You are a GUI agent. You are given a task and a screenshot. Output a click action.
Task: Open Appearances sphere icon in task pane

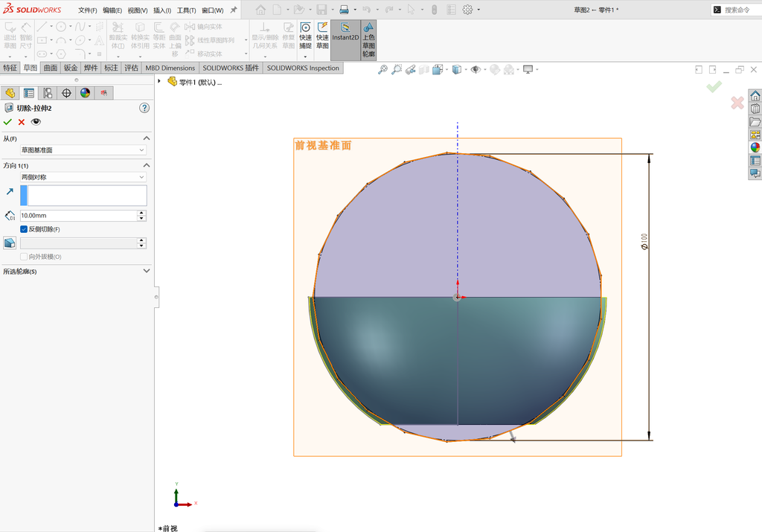coord(755,147)
